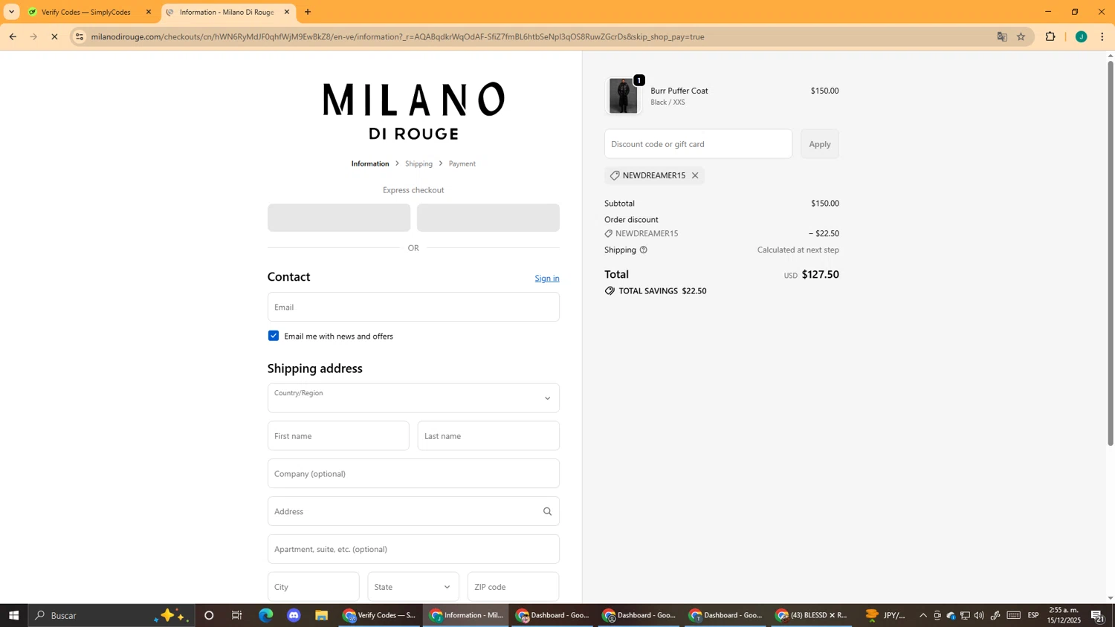Image resolution: width=1115 pixels, height=627 pixels.
Task: Click the City field
Action: point(314,587)
